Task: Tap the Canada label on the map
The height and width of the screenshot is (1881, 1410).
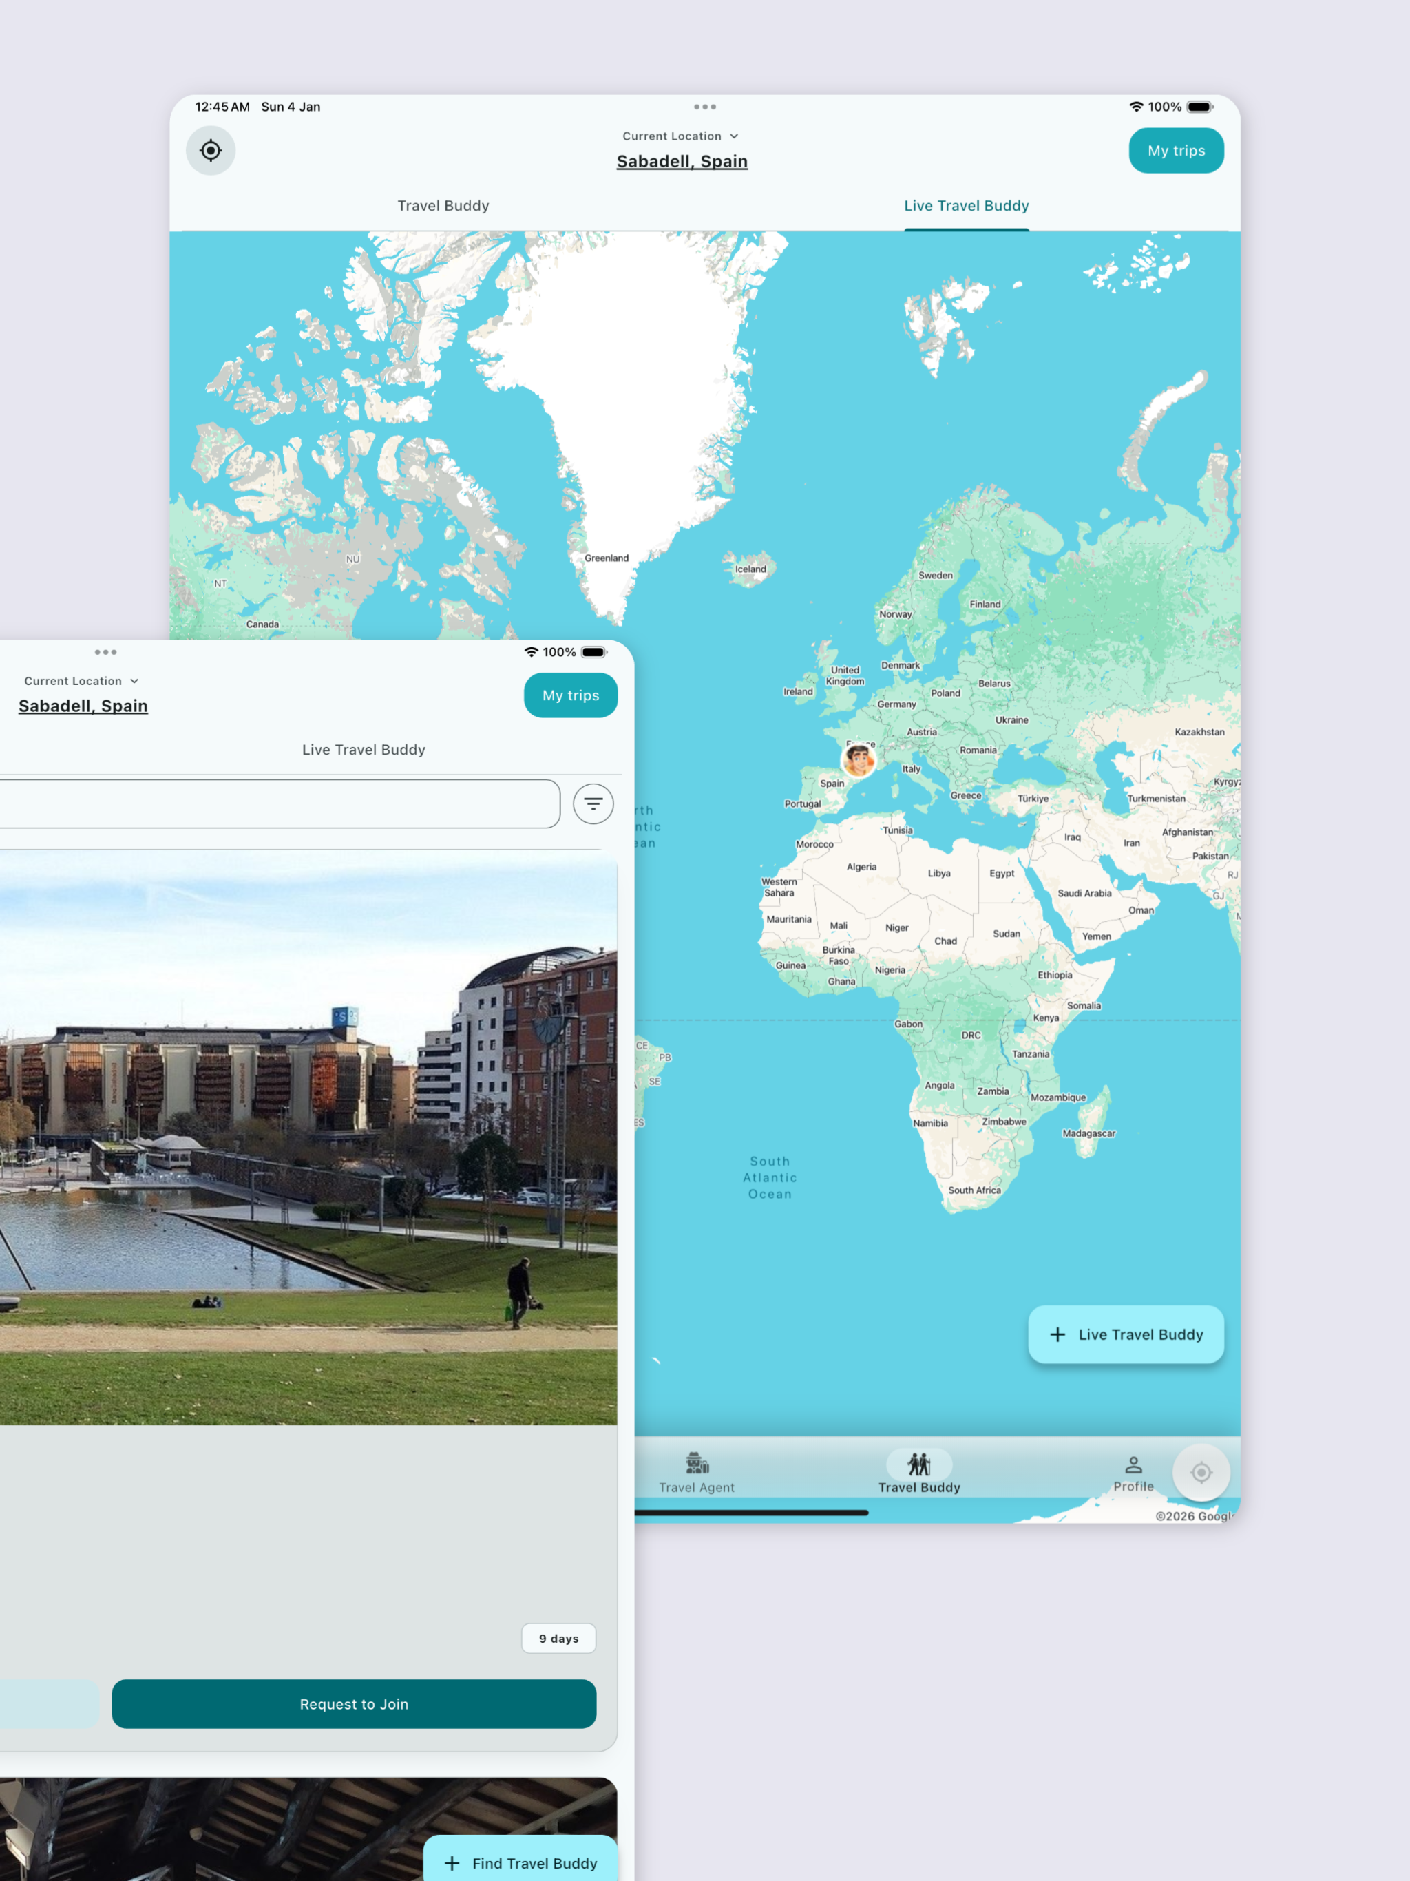Action: tap(263, 624)
